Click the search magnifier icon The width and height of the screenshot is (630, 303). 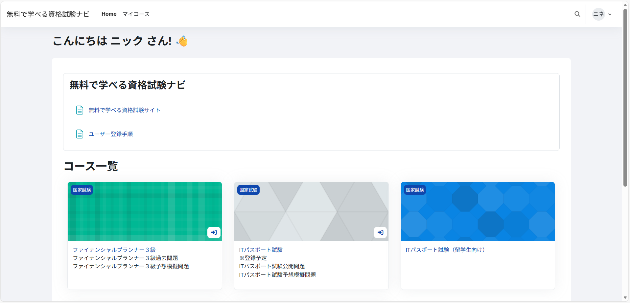coord(577,14)
